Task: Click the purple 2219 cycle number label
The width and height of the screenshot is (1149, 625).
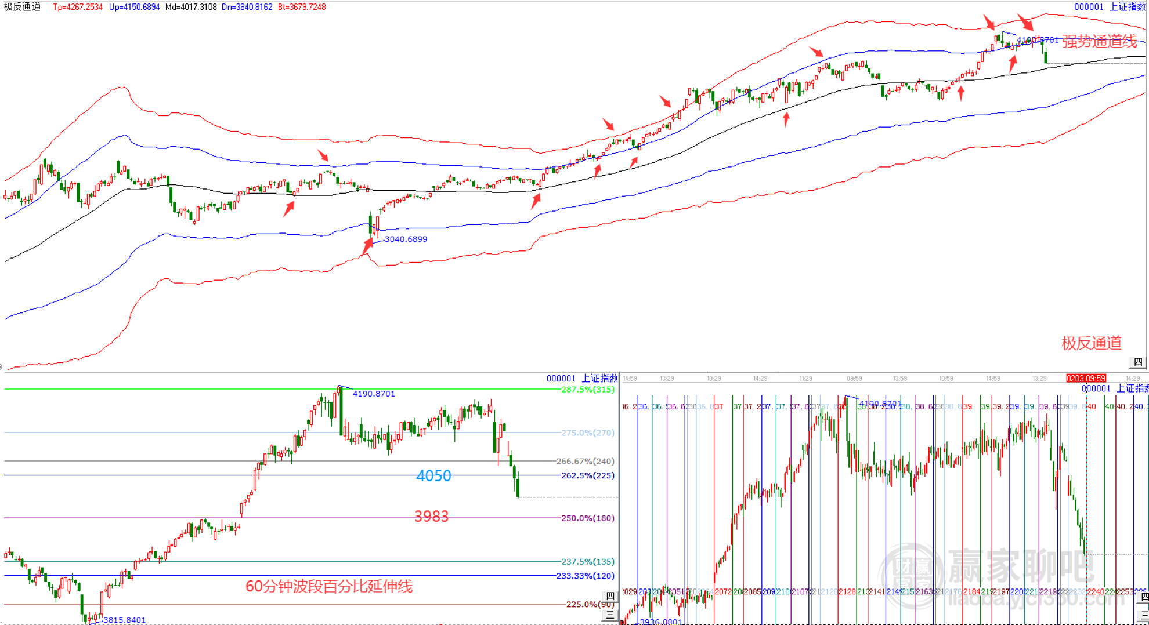Action: 1048,591
